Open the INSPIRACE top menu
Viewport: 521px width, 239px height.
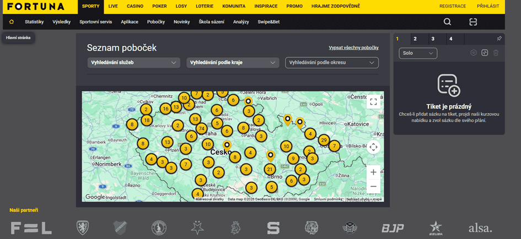pyautogui.click(x=266, y=6)
